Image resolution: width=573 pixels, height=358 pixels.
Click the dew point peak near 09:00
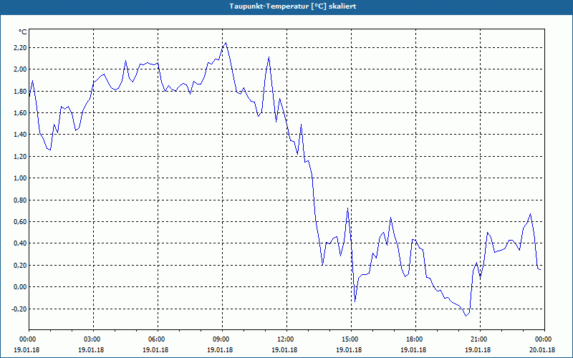(x=226, y=43)
